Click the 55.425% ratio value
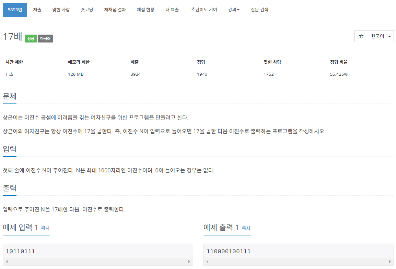The image size is (396, 269). pyautogui.click(x=339, y=74)
